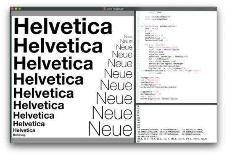This screenshot has width=227, height=156.
Task: Click the last console output value 165
Action: [x=138, y=141]
